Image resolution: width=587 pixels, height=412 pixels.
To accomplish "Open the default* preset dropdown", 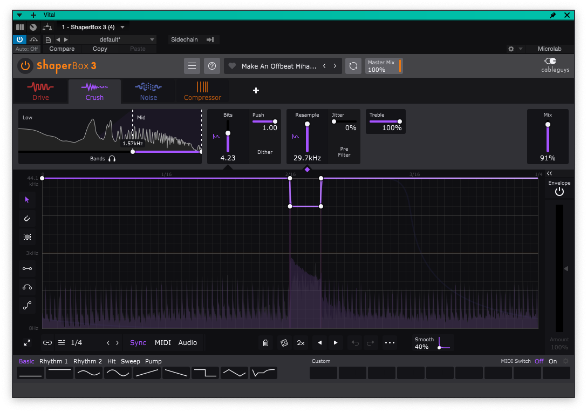I will click(112, 39).
